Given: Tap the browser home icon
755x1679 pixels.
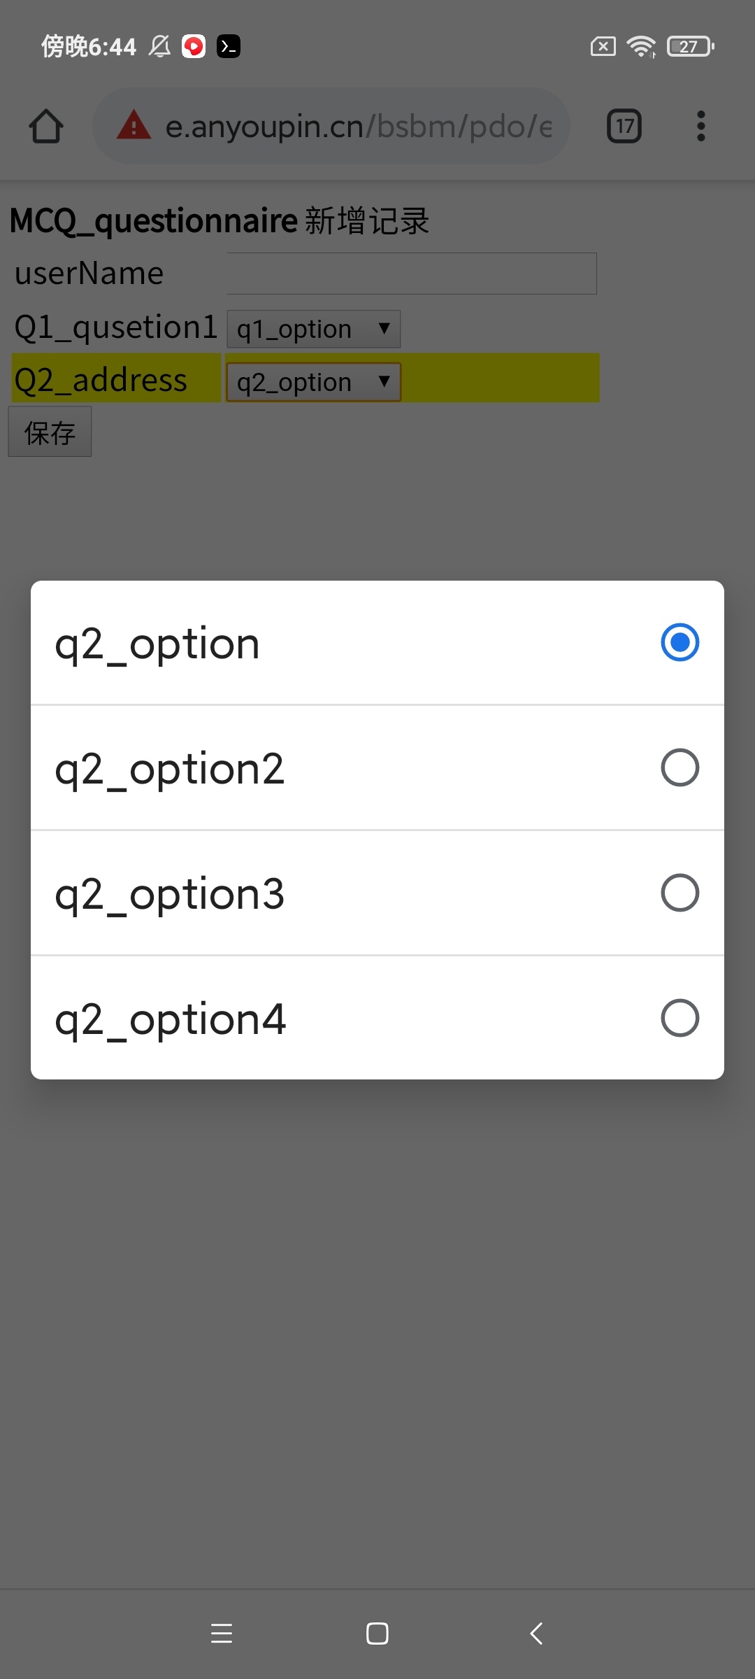Looking at the screenshot, I should pos(46,127).
